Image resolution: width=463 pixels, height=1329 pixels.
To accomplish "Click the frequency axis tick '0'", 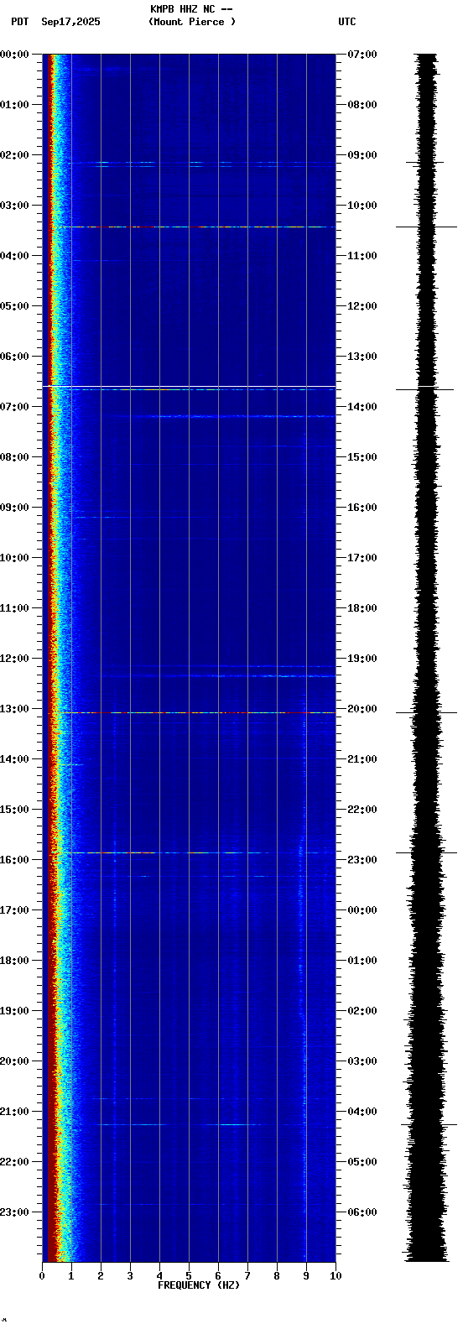I will pyautogui.click(x=42, y=1276).
